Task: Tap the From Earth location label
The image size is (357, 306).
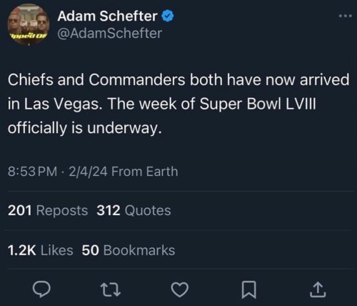Action: click(x=145, y=172)
